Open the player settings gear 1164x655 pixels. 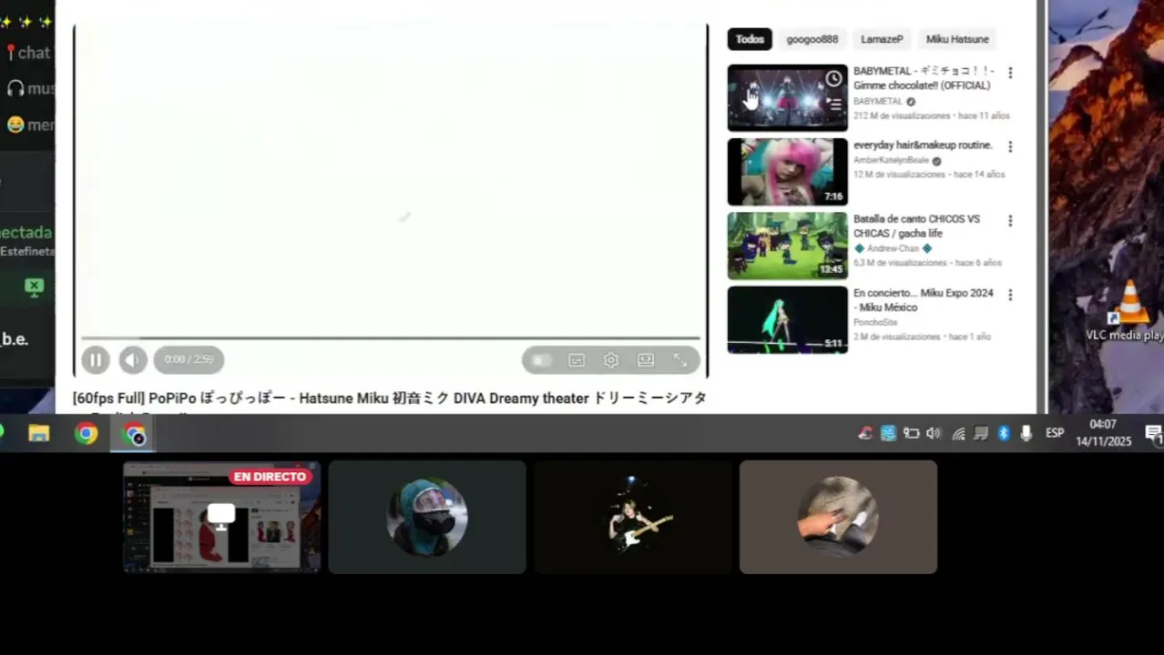coord(611,360)
